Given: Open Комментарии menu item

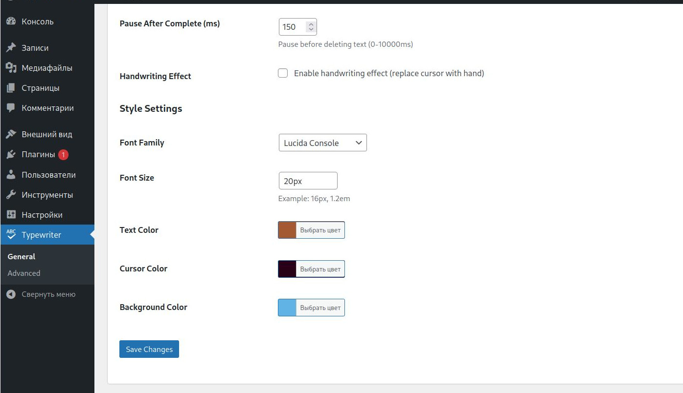Looking at the screenshot, I should point(47,108).
